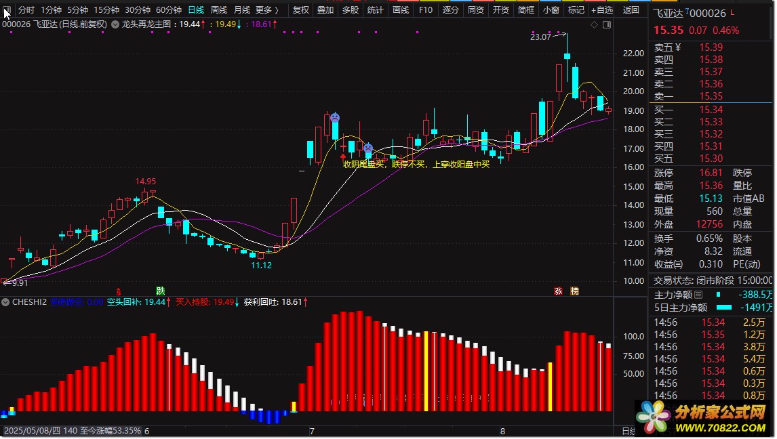Click the 飞亚达 stock name in quote panel
The image size is (777, 439).
tap(669, 14)
